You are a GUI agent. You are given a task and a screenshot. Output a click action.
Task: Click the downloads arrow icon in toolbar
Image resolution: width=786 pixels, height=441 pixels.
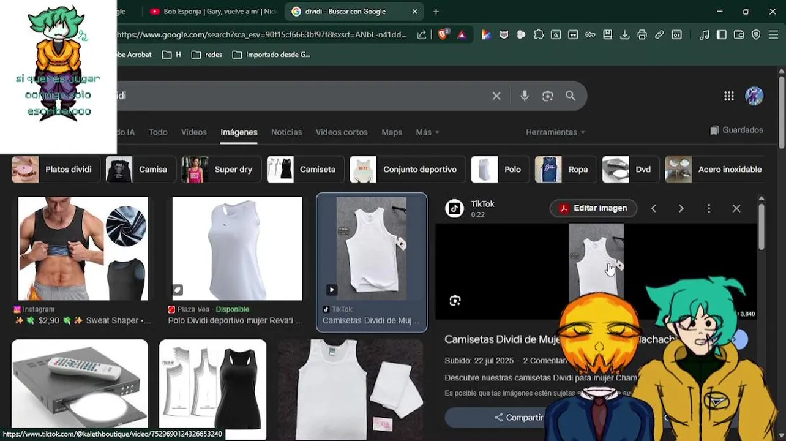click(x=624, y=35)
